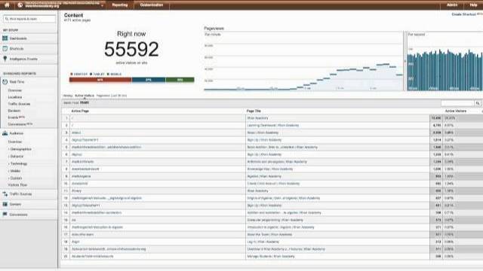The width and height of the screenshot is (483, 271).
Task: Open the account clock icon beside the site name
Action: [x=20, y=5]
